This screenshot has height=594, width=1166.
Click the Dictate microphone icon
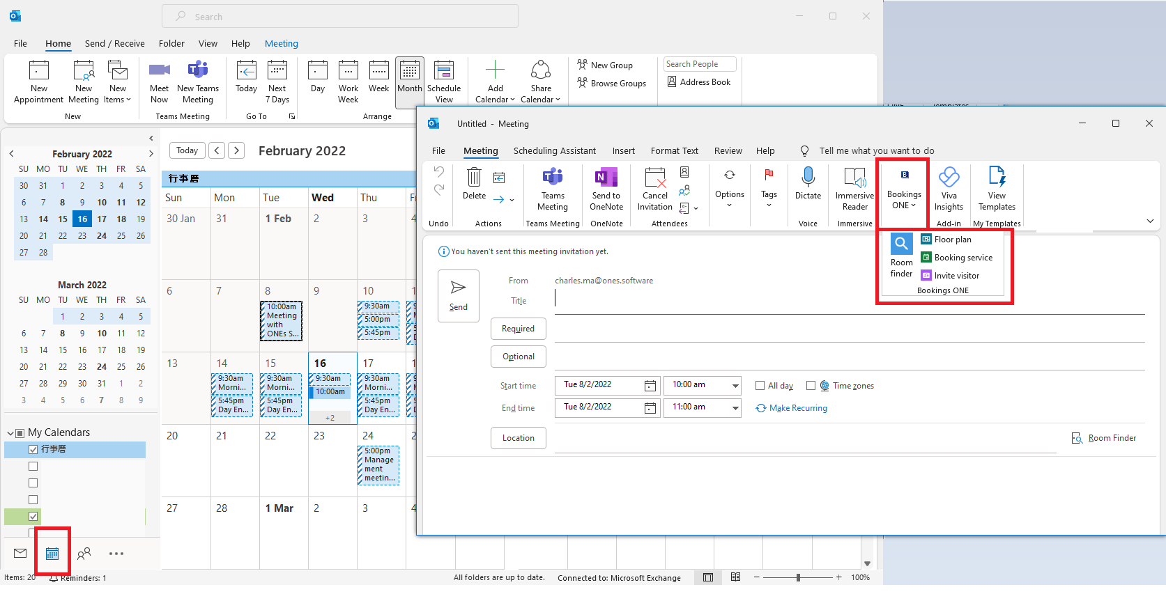coord(808,178)
